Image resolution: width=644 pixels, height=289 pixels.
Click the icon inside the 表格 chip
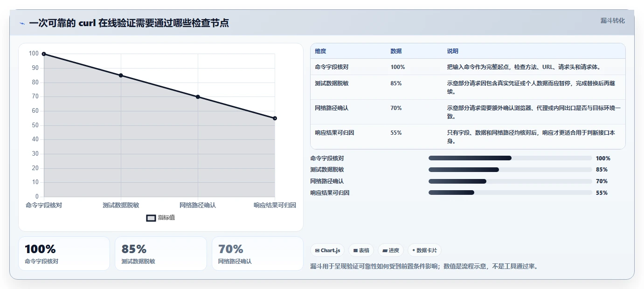[x=355, y=251]
